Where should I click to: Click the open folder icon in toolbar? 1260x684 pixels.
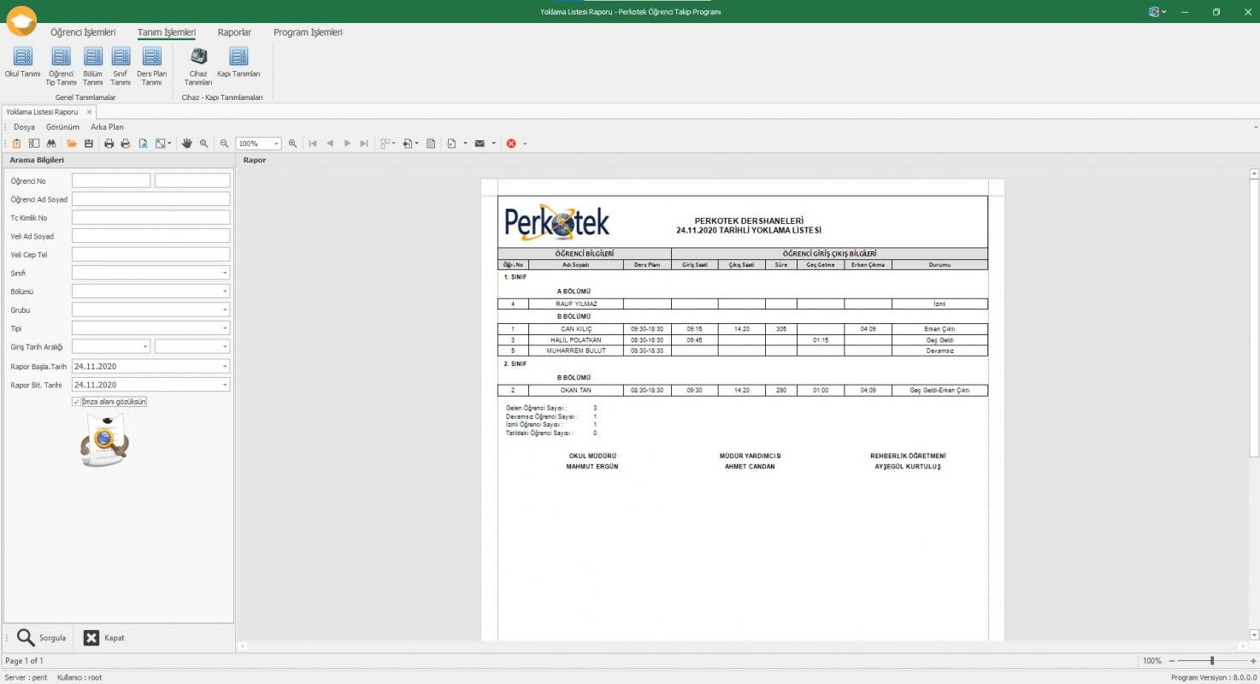(x=73, y=144)
